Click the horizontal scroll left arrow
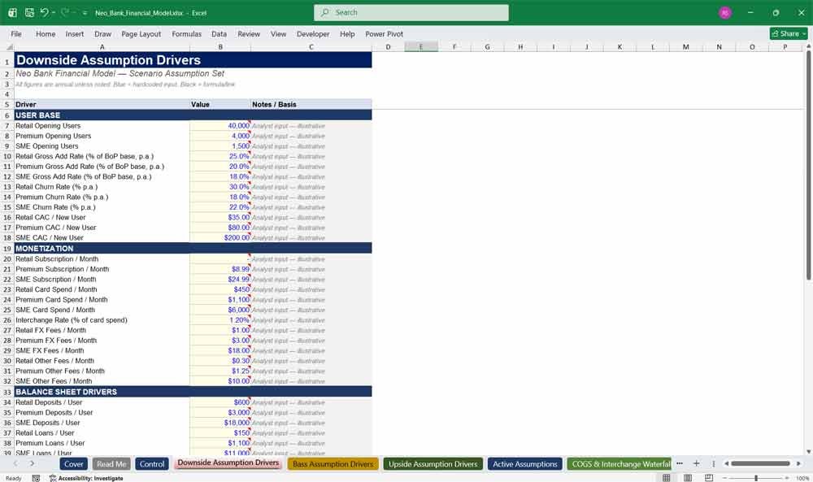 (x=726, y=463)
